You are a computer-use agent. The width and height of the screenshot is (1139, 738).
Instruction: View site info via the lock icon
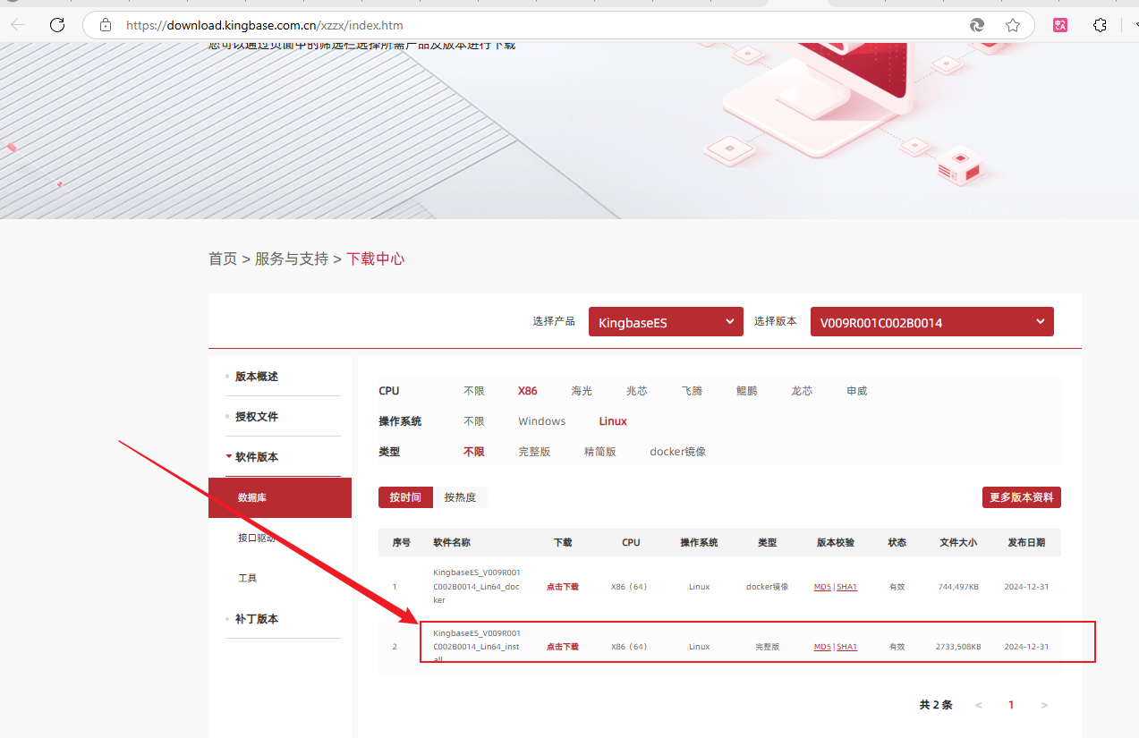[x=106, y=25]
